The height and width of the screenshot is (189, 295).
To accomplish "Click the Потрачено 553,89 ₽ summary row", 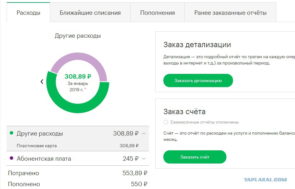I will pos(78,173).
